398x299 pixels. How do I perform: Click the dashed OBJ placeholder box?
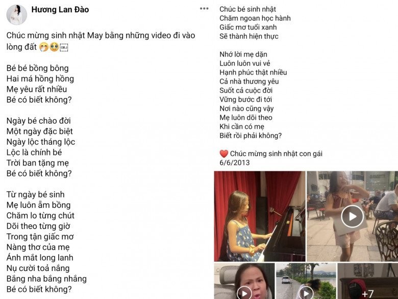point(64,47)
